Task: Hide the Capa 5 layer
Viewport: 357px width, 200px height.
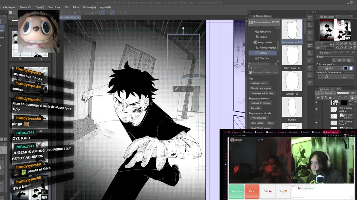Action: point(317,123)
